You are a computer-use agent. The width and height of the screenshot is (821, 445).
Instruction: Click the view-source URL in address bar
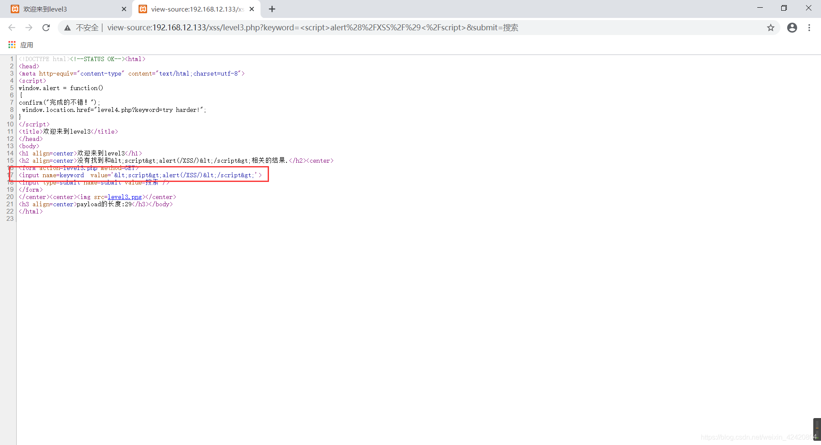coord(313,28)
